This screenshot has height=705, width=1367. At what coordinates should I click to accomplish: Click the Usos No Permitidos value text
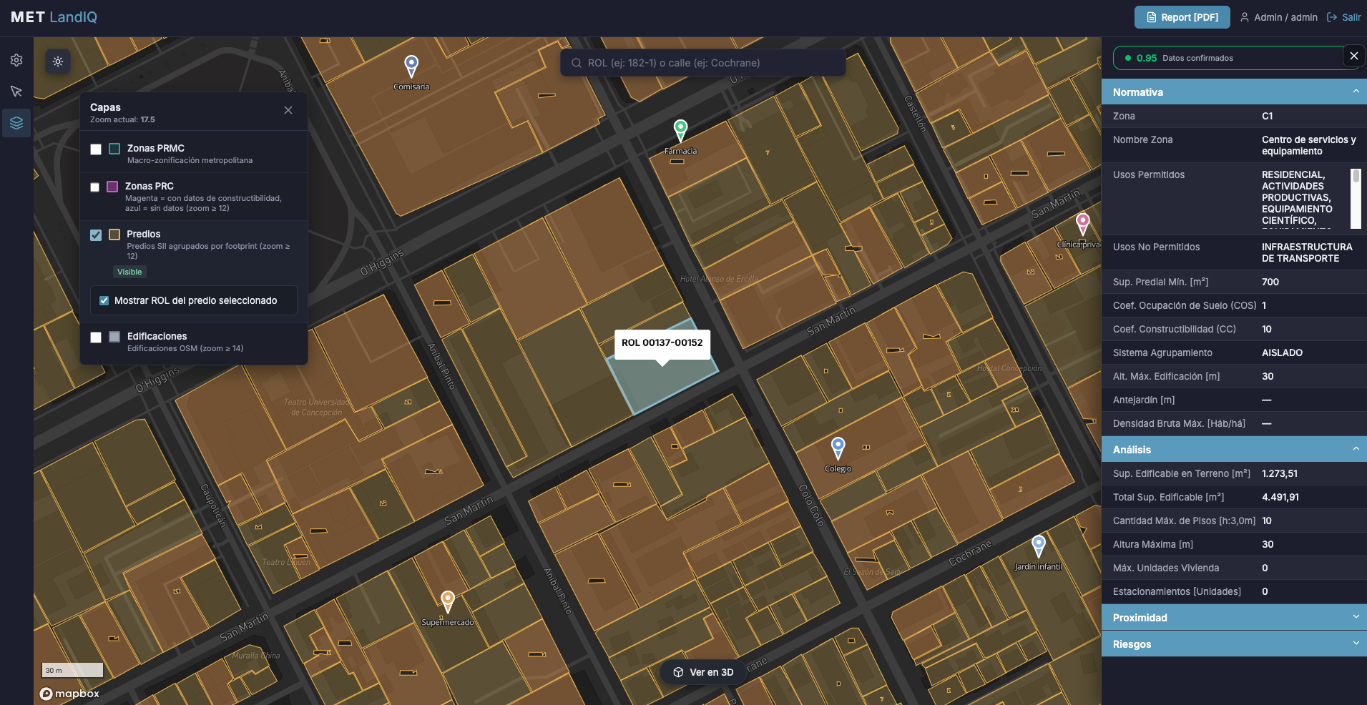click(1307, 252)
